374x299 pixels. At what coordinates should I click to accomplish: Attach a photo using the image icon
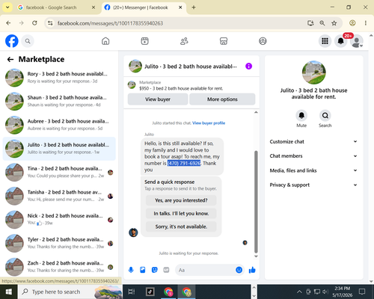pyautogui.click(x=143, y=270)
